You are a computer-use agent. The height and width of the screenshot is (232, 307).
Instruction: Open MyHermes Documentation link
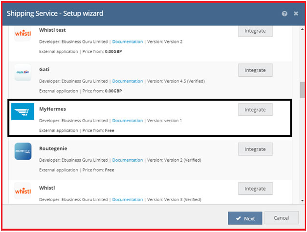click(128, 121)
